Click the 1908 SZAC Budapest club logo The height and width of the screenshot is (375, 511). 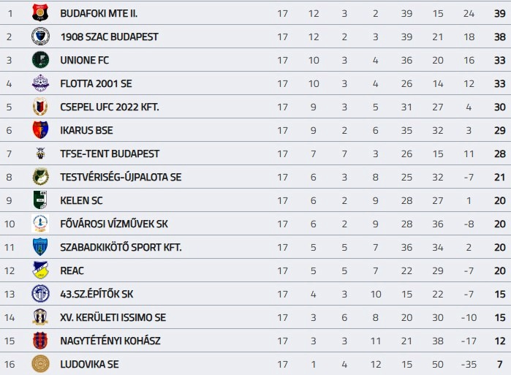point(40,37)
